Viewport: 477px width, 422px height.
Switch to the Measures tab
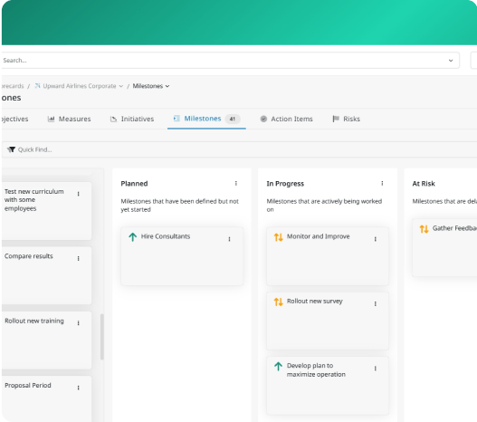pos(70,119)
